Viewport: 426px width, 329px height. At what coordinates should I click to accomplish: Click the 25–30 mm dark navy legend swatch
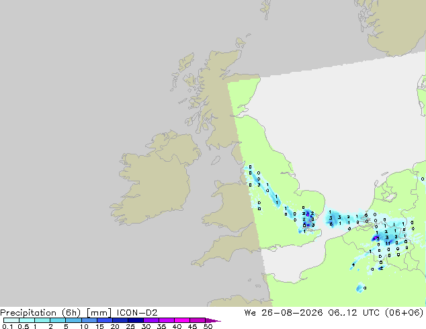point(135,320)
